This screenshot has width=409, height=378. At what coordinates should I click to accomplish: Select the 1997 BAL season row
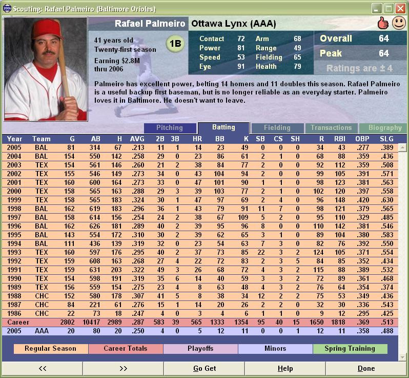pyautogui.click(x=200, y=217)
